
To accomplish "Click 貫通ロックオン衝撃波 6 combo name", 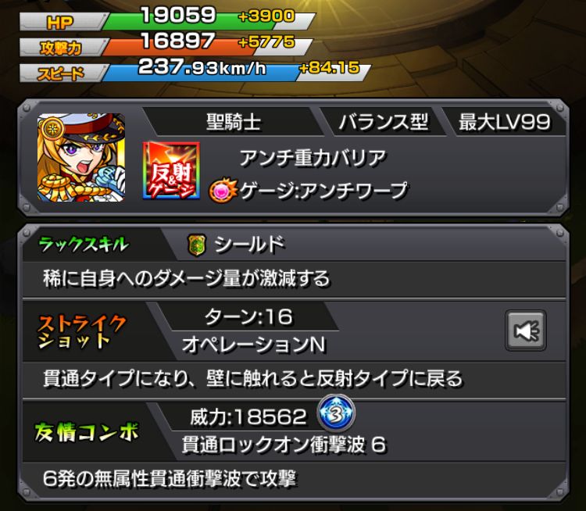I will coord(284,445).
